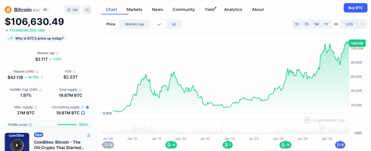Click the circulating supply ring progress icon
371x151 pixels.
(83, 113)
